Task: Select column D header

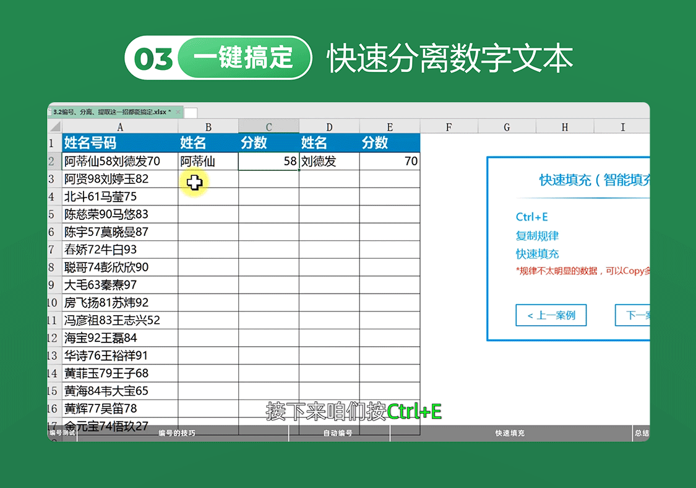Action: tap(329, 127)
